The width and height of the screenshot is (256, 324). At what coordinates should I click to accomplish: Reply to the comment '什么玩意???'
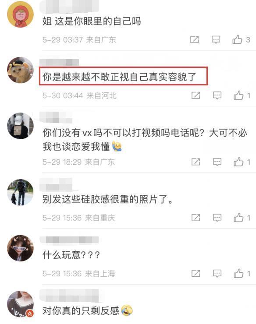tap(217, 274)
